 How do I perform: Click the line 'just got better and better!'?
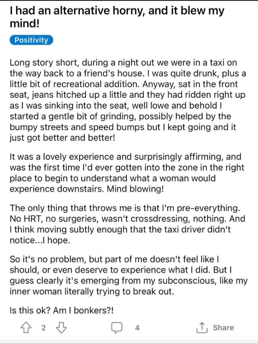62,138
